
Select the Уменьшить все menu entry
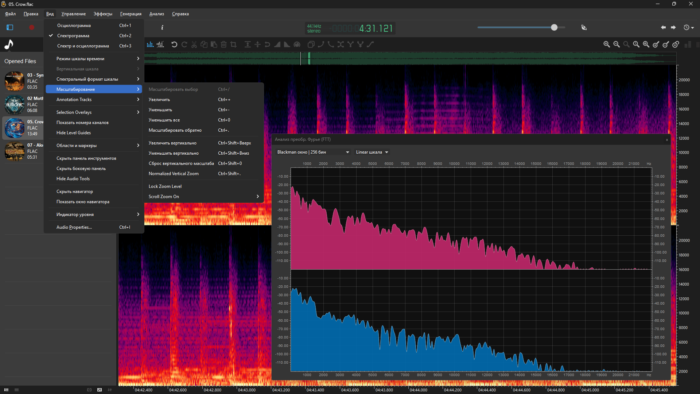pyautogui.click(x=164, y=120)
